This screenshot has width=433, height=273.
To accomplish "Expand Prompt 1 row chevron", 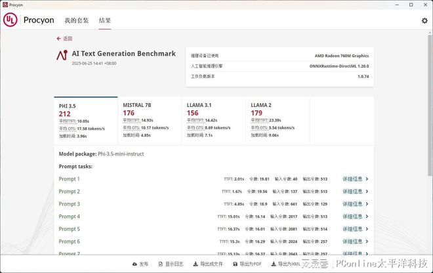I will tap(367, 179).
